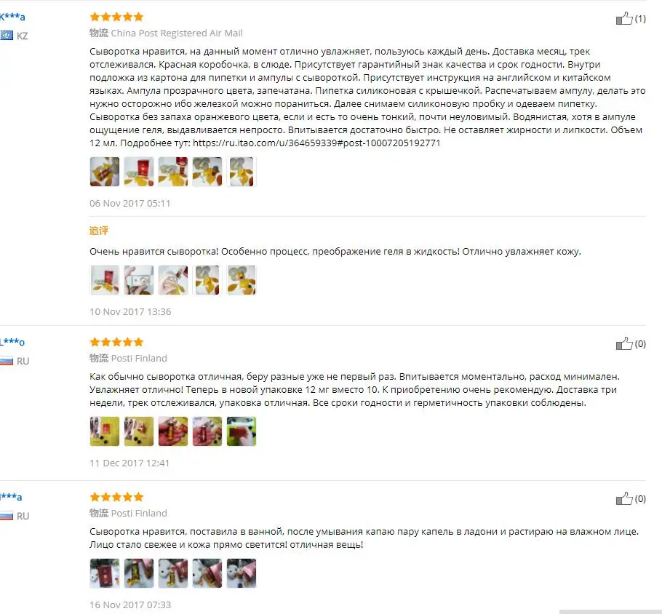Open first photo in K***a's initial review
662x614 pixels.
click(x=105, y=172)
